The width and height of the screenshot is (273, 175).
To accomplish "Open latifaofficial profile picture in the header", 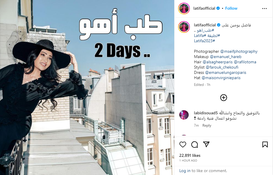I will (x=184, y=8).
